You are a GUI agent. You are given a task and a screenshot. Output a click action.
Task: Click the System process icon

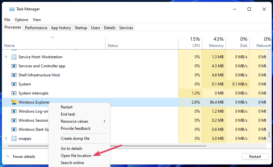(x=14, y=84)
